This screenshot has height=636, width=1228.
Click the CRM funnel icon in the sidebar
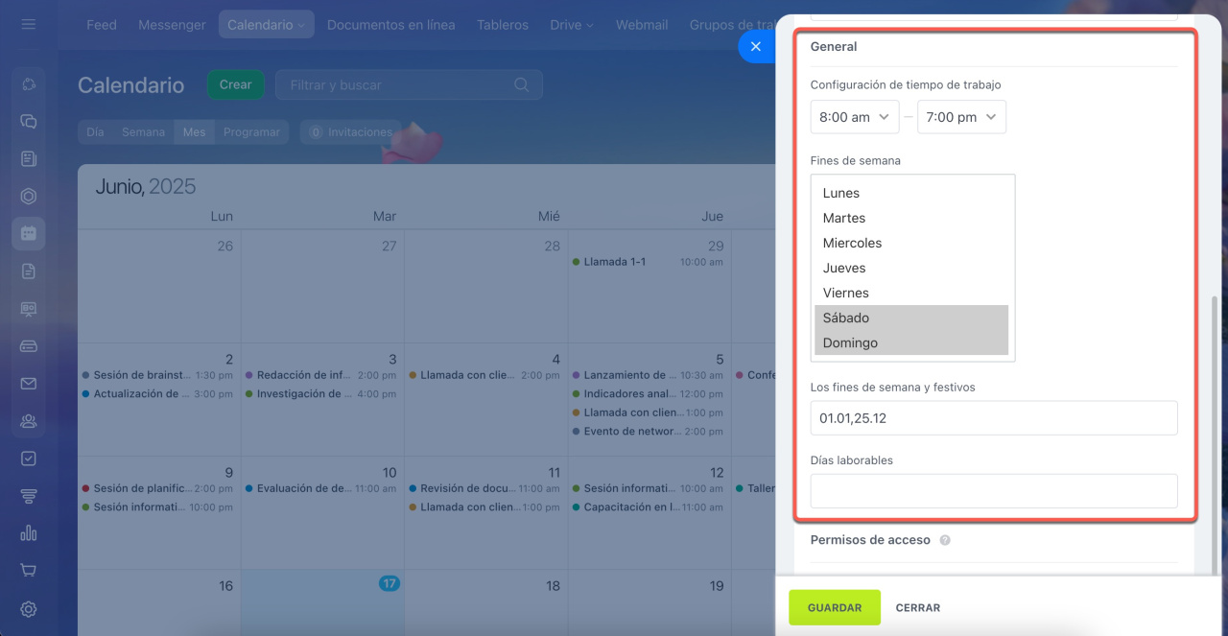point(29,496)
